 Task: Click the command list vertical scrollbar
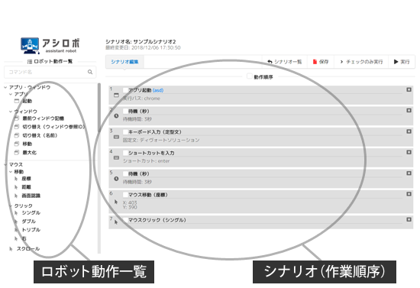tap(99, 107)
